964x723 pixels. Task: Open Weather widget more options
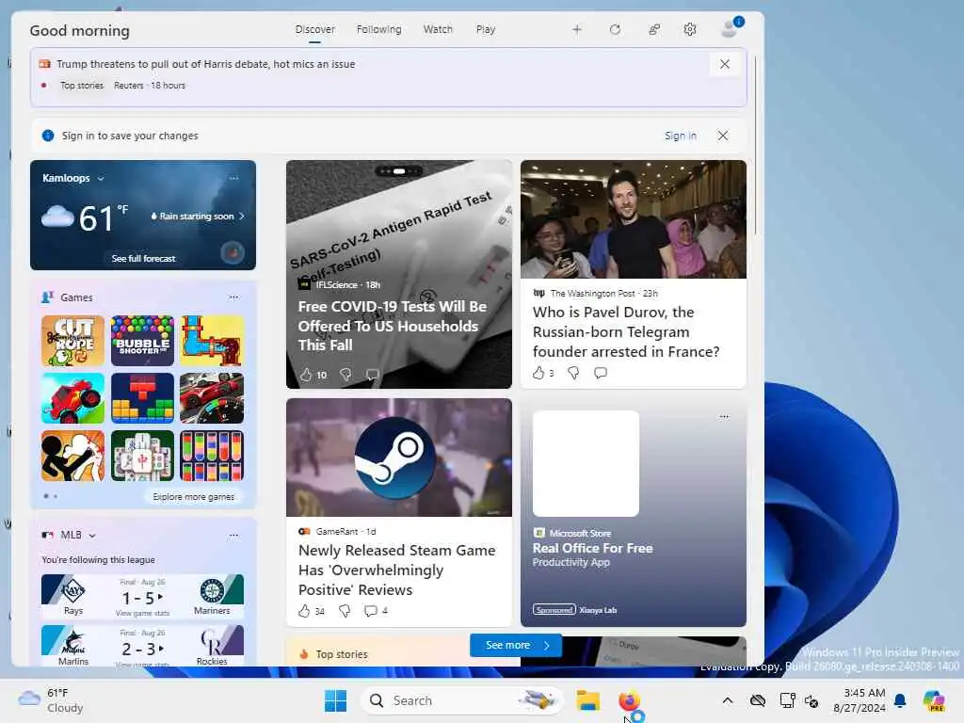tap(233, 178)
